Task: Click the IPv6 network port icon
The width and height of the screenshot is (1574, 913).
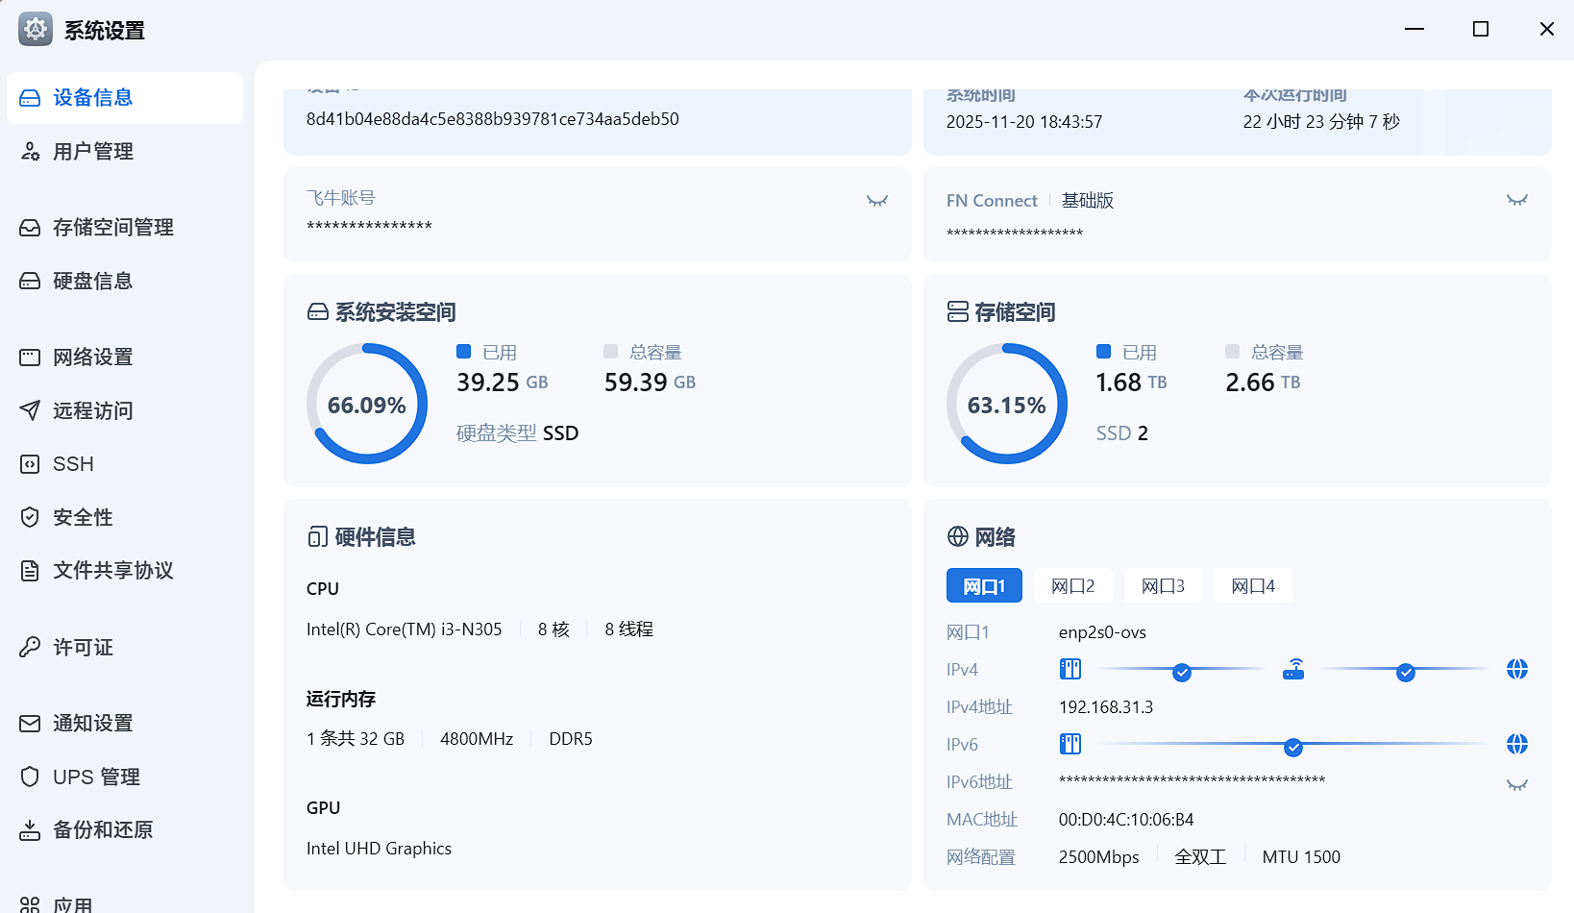Action: [1070, 744]
